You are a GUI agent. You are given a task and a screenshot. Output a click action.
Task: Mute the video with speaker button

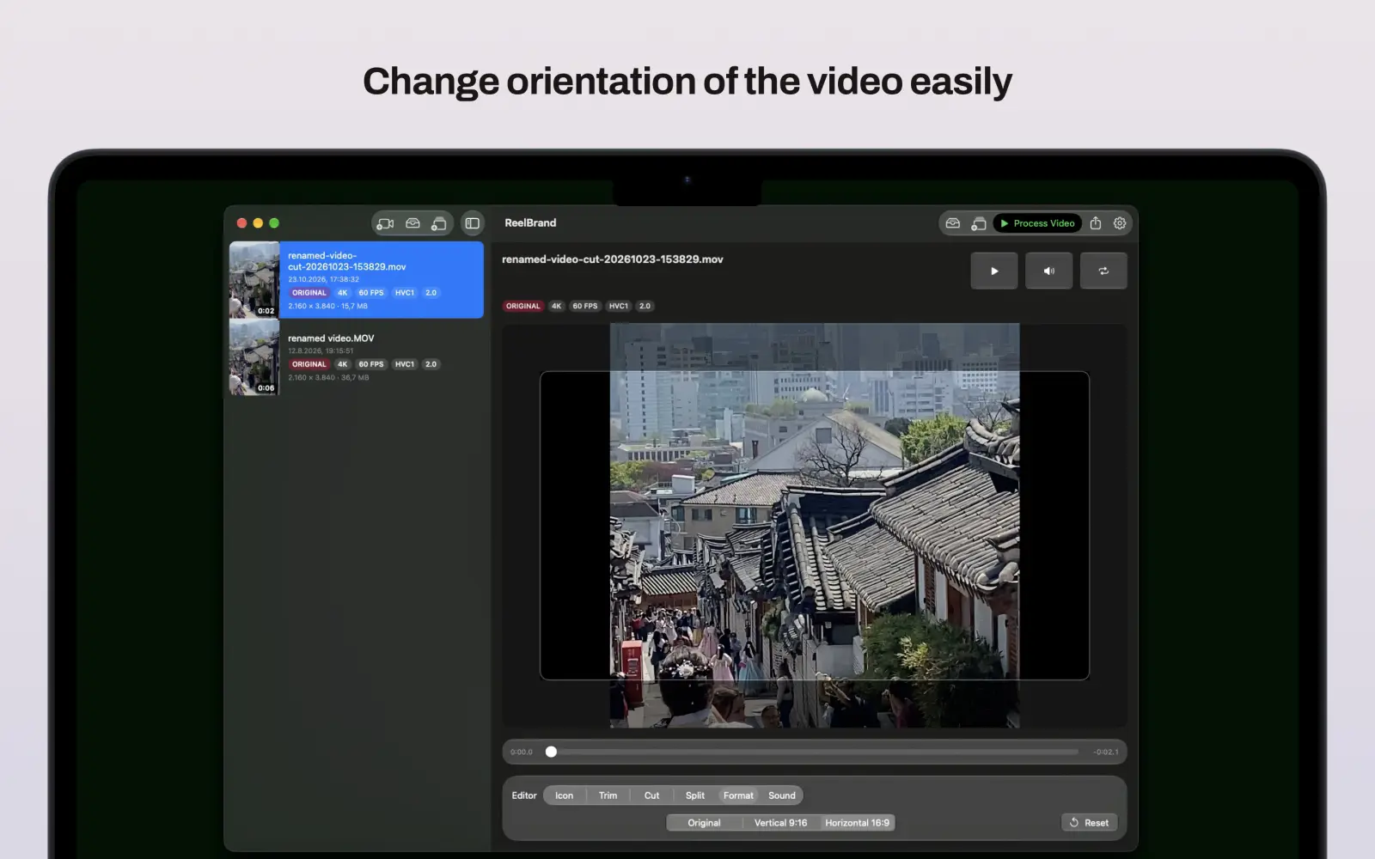pyautogui.click(x=1048, y=271)
